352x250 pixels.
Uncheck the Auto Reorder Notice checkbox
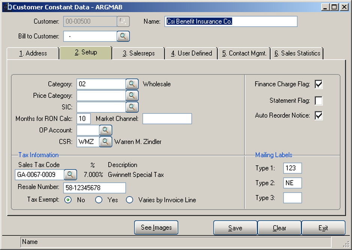tap(319, 115)
